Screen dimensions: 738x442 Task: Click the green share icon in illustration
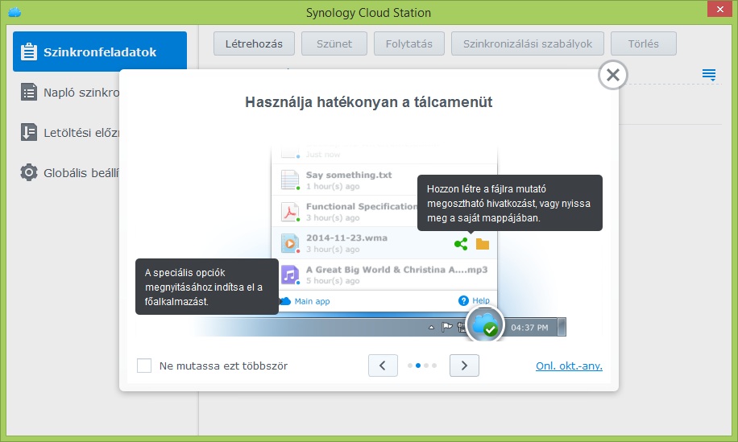461,244
